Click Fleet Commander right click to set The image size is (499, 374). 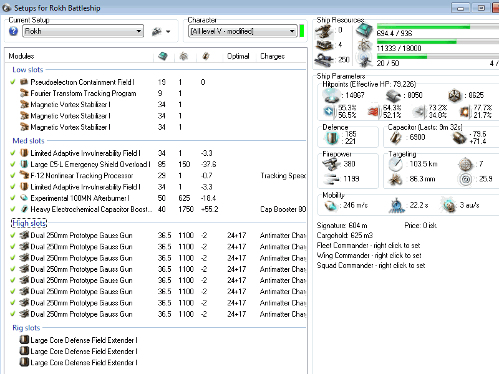tap(368, 246)
